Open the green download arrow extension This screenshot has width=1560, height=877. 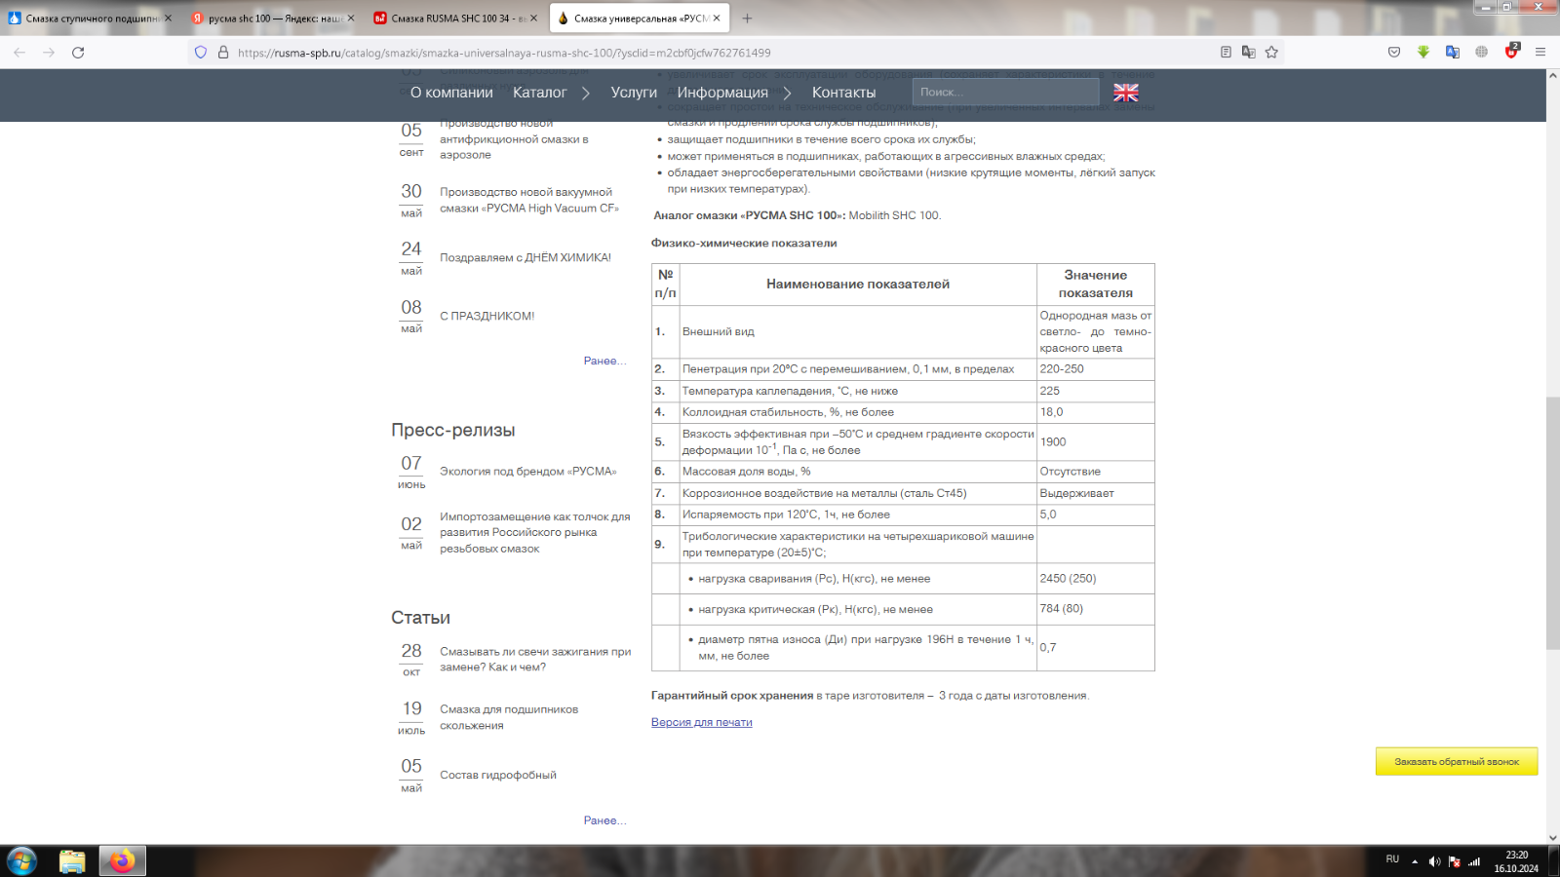tap(1423, 53)
